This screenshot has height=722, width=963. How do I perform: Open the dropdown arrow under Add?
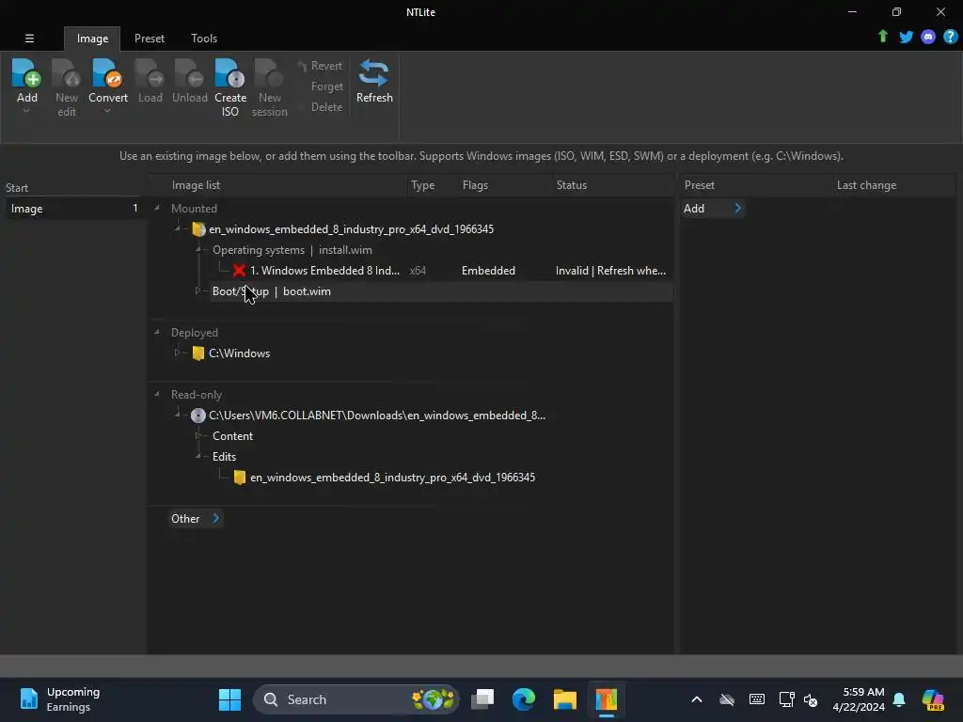pyautogui.click(x=26, y=111)
